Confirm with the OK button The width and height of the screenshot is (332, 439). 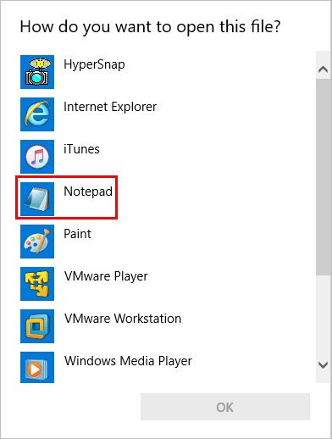click(x=225, y=407)
